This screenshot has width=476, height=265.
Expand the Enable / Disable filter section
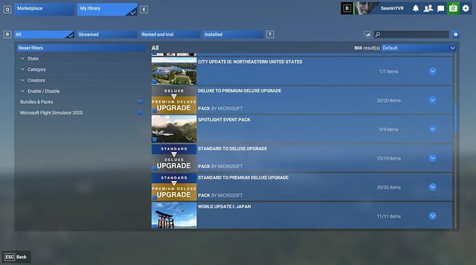point(81,91)
